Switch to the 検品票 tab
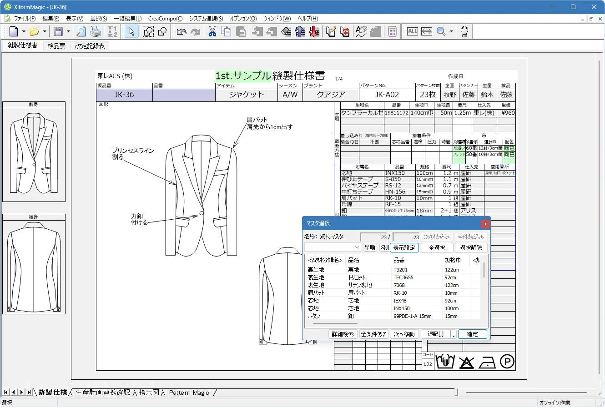Image resolution: width=605 pixels, height=408 pixels. (x=55, y=45)
